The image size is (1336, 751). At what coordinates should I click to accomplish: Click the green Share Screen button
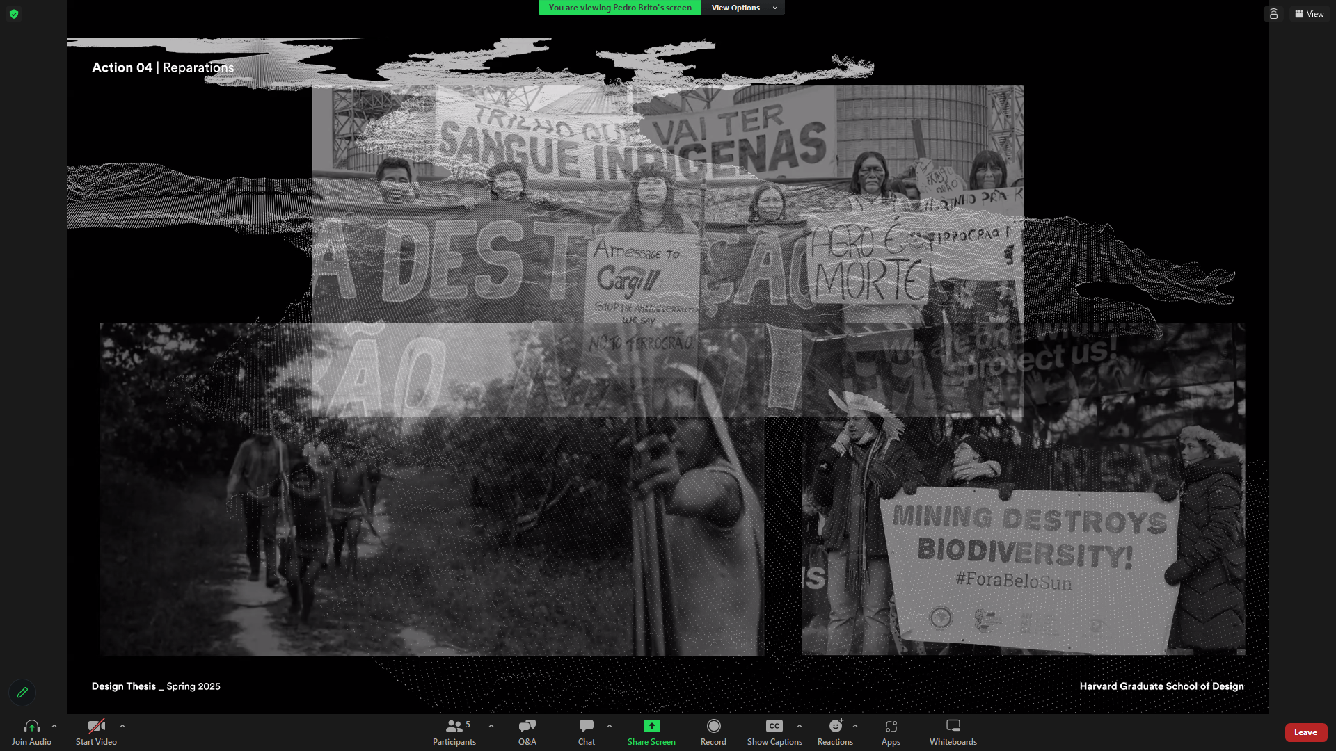[x=651, y=732]
